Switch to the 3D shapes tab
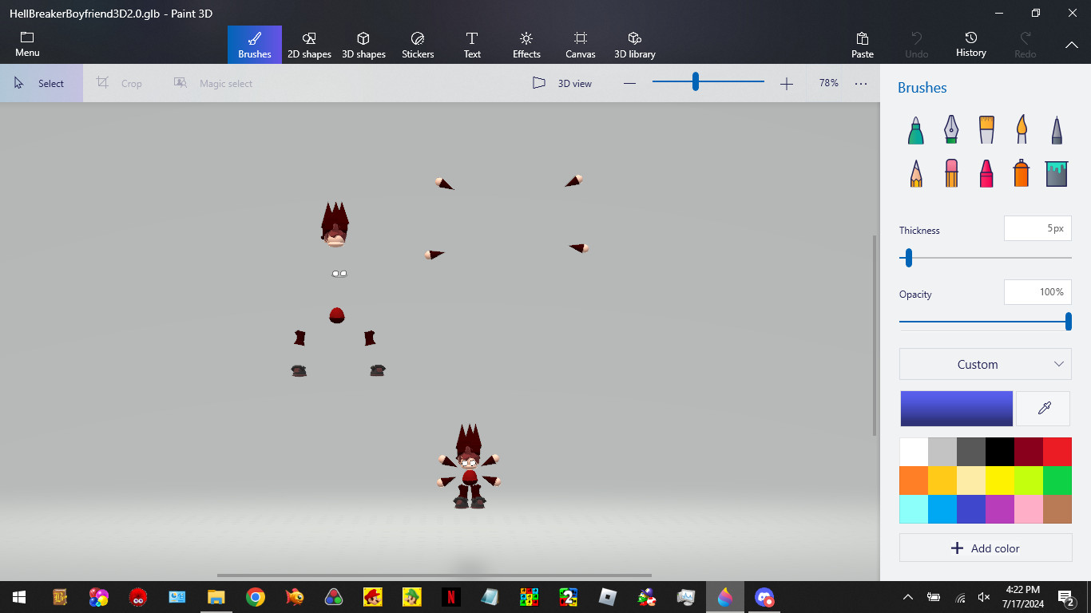The width and height of the screenshot is (1091, 613). [x=363, y=45]
